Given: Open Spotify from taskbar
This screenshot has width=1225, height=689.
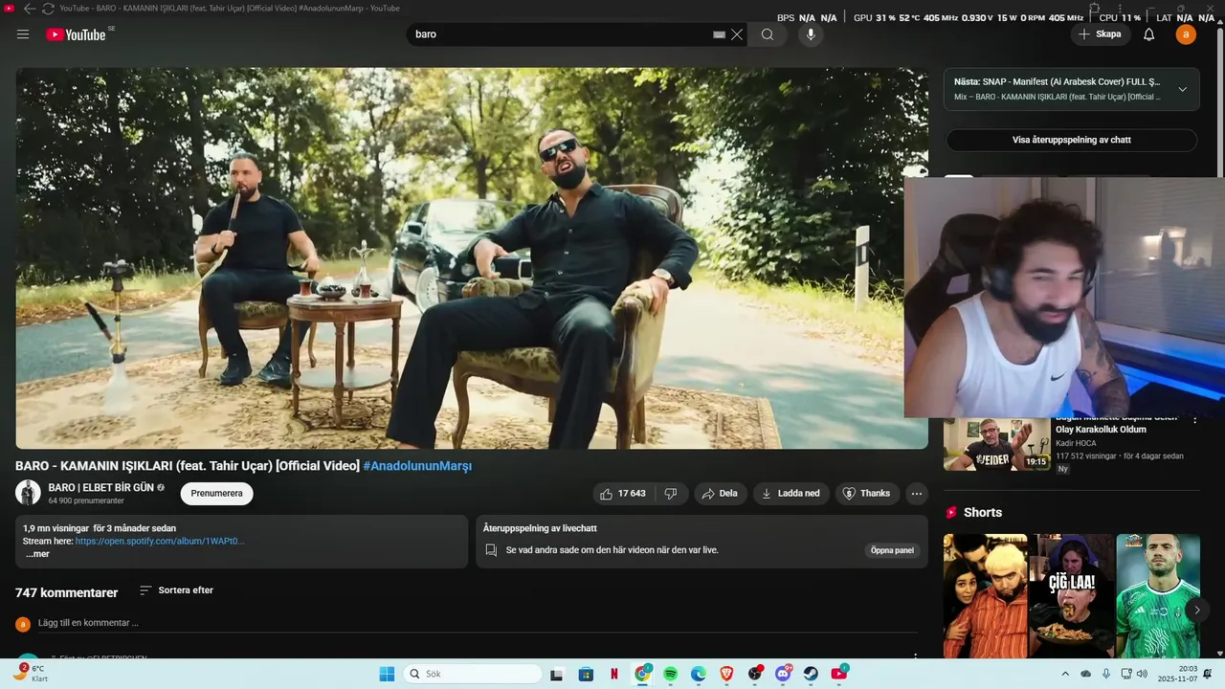Looking at the screenshot, I should (670, 674).
